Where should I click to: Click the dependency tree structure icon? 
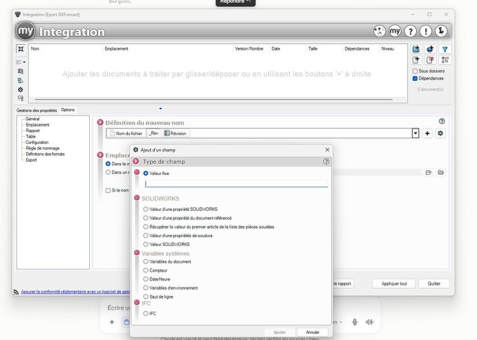point(445,60)
